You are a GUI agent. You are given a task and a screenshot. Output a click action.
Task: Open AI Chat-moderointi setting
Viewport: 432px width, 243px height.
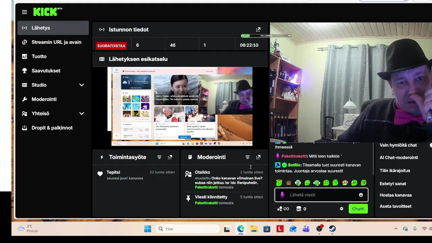click(x=399, y=158)
